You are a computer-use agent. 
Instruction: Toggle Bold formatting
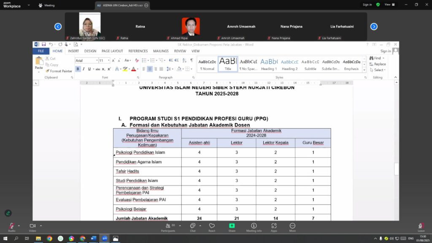(78, 69)
